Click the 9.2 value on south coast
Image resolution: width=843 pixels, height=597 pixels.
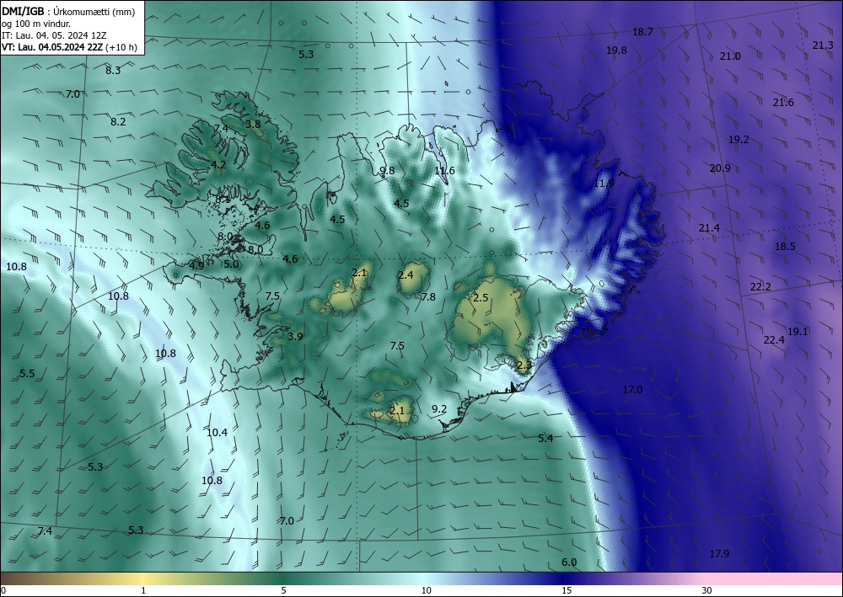click(439, 409)
